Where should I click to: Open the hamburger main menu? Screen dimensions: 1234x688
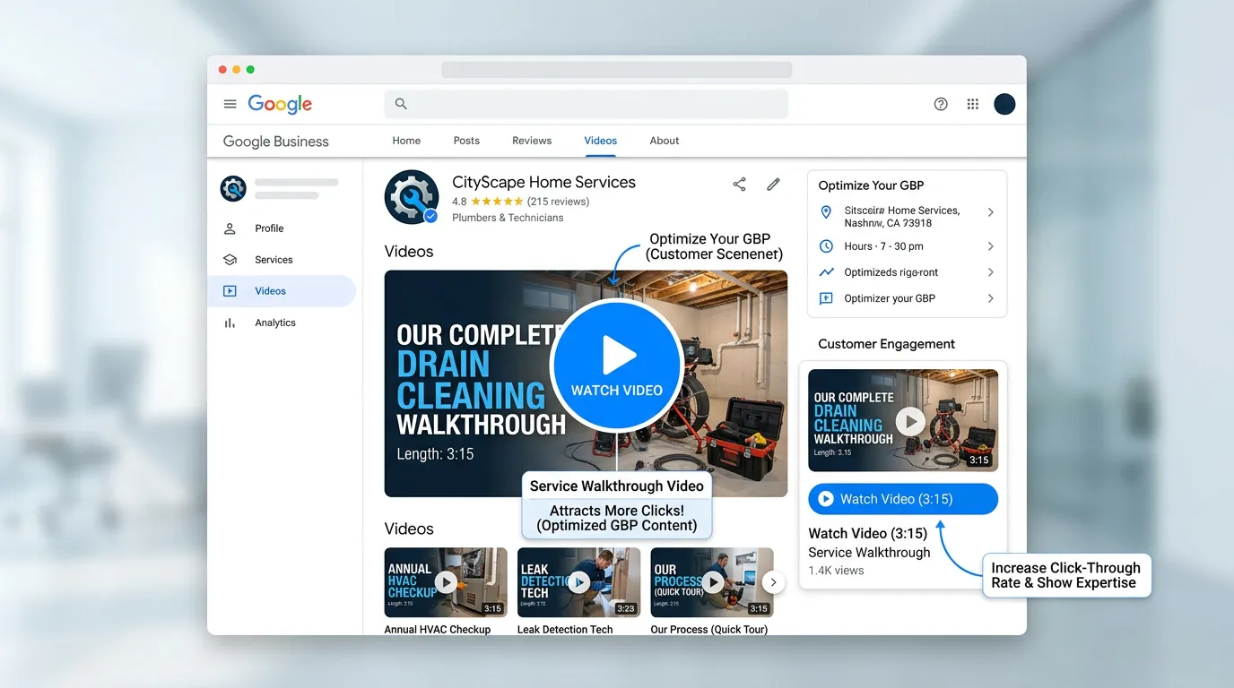pos(230,104)
